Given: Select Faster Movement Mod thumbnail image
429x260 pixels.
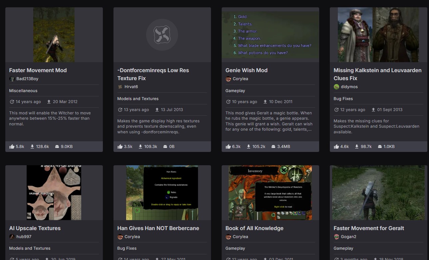Looking at the screenshot, I should click(x=54, y=35).
